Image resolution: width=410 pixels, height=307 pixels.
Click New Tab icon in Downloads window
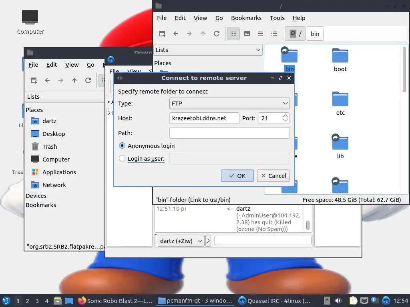point(34,80)
